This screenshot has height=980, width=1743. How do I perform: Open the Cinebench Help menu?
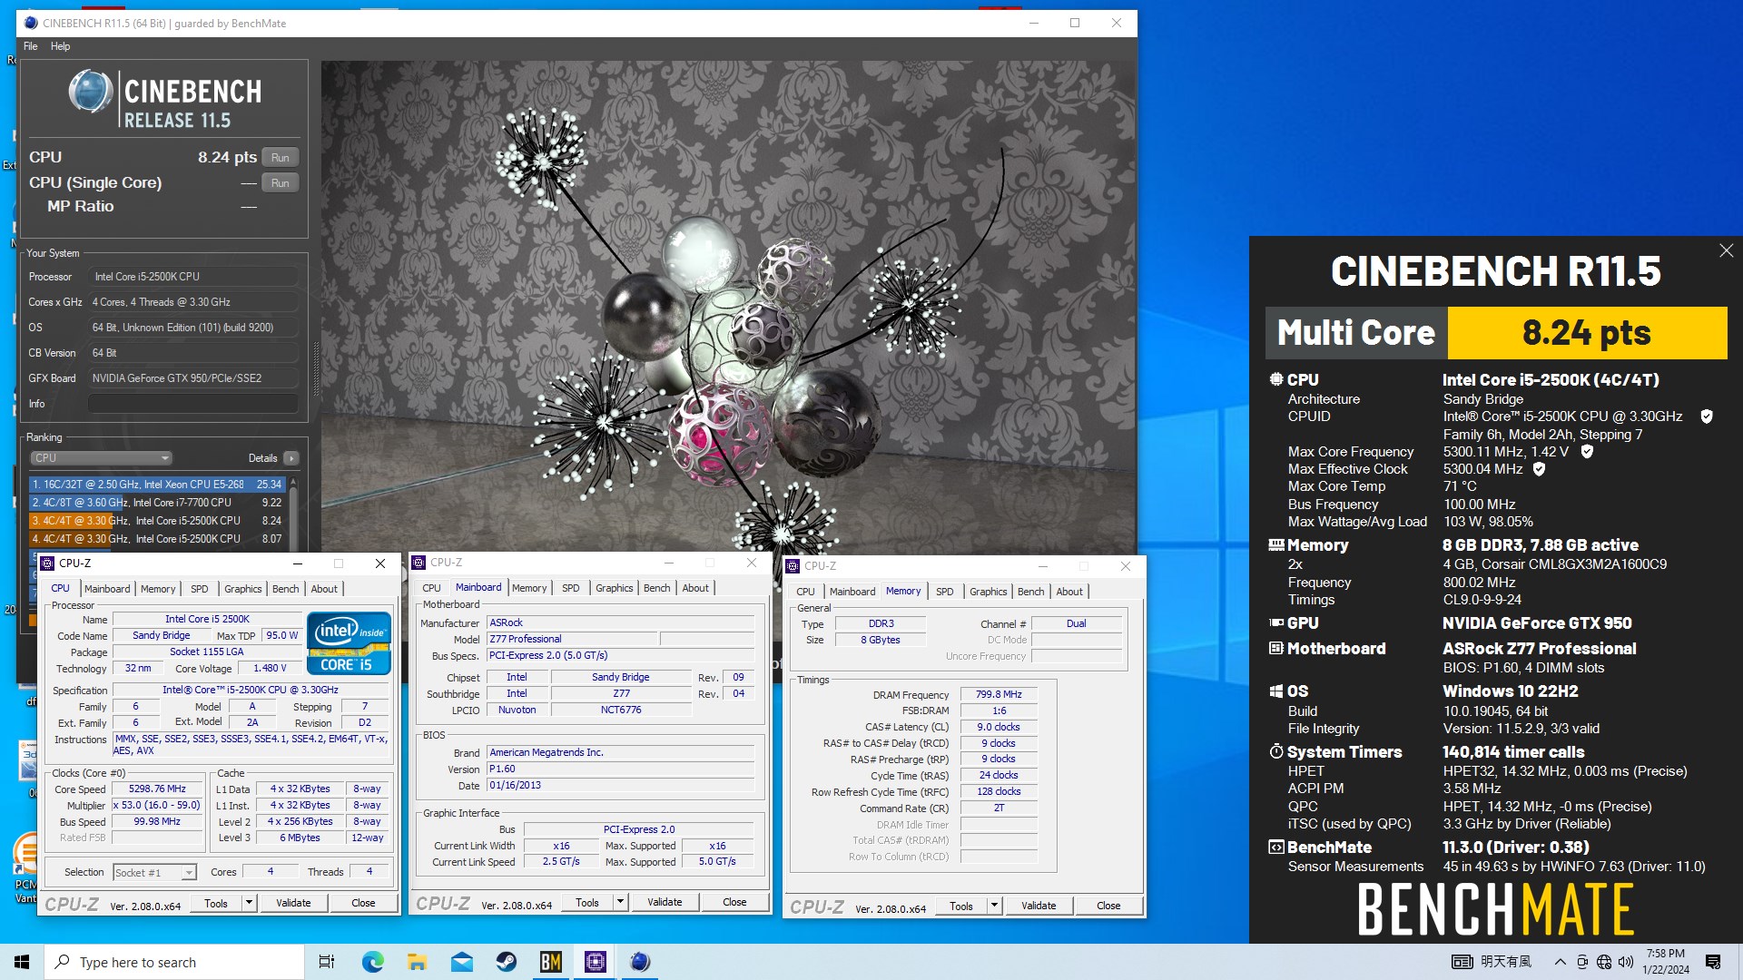(x=60, y=46)
